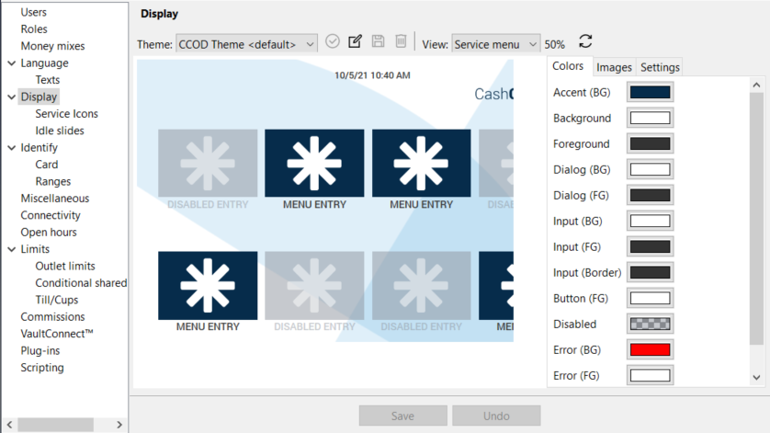
Task: Pick the Foreground color swatch
Action: (651, 143)
